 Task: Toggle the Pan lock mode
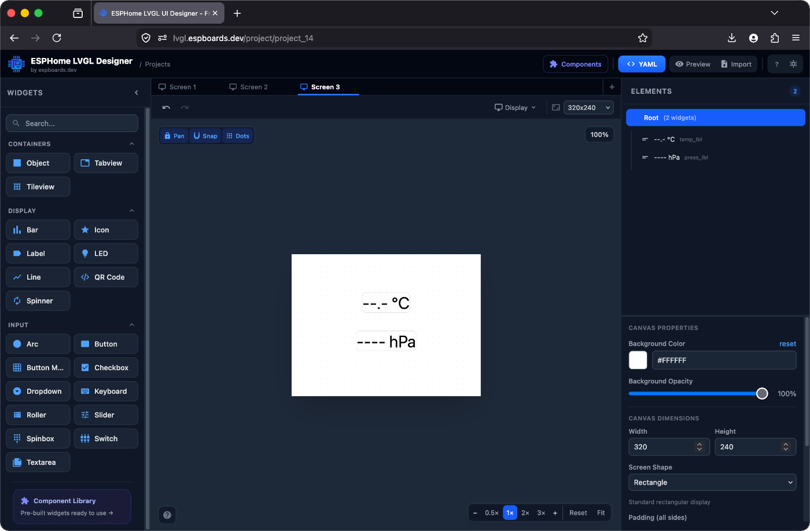pyautogui.click(x=174, y=136)
